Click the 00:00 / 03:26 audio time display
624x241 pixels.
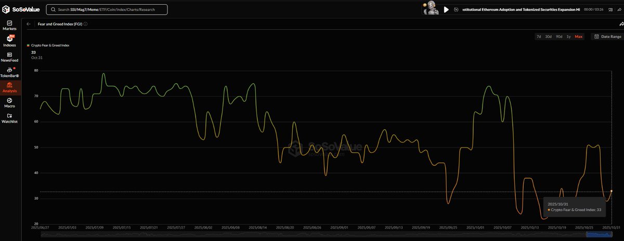pyautogui.click(x=594, y=9)
